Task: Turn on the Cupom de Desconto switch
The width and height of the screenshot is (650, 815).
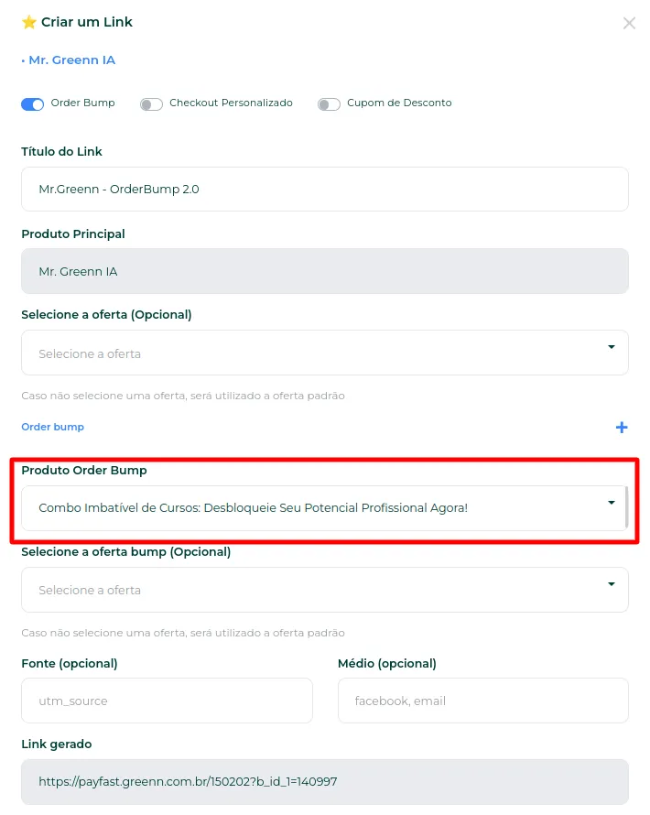Action: [329, 104]
